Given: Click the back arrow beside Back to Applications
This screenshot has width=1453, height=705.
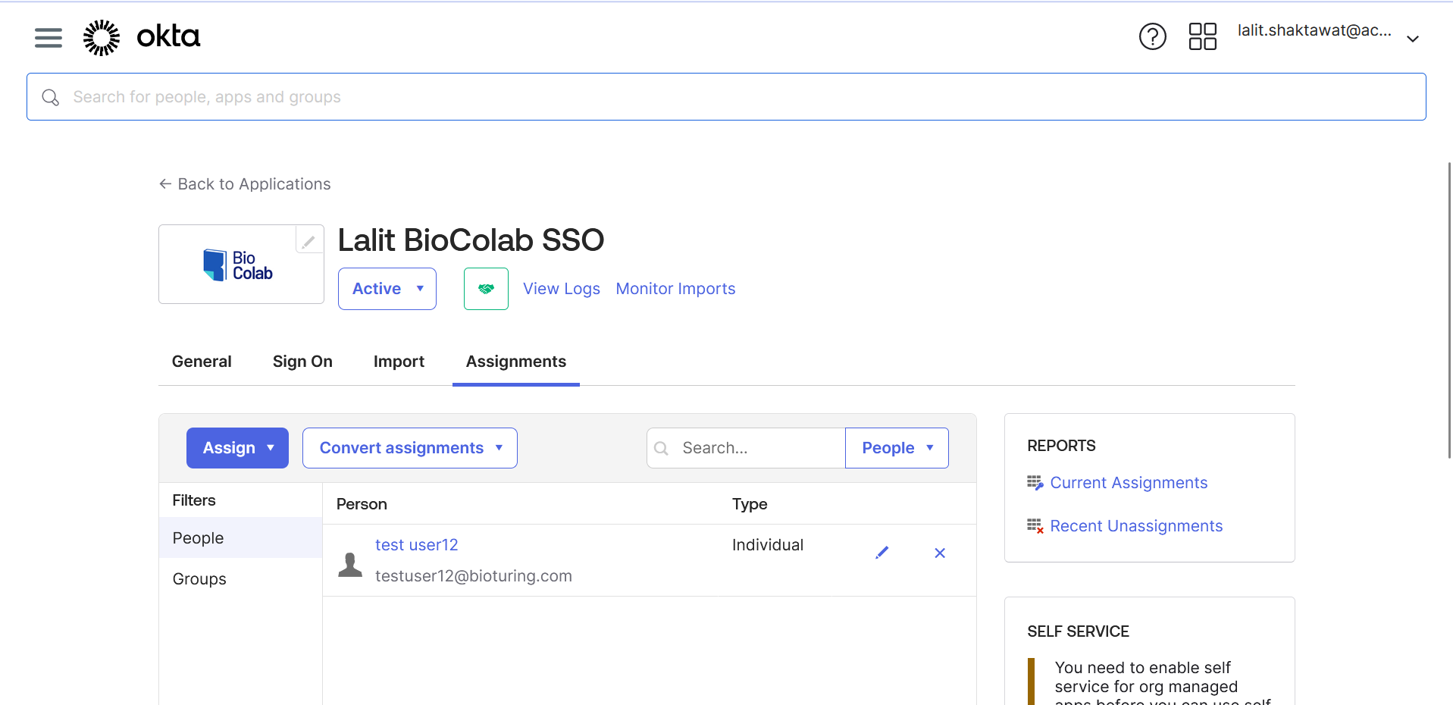Looking at the screenshot, I should [x=165, y=184].
